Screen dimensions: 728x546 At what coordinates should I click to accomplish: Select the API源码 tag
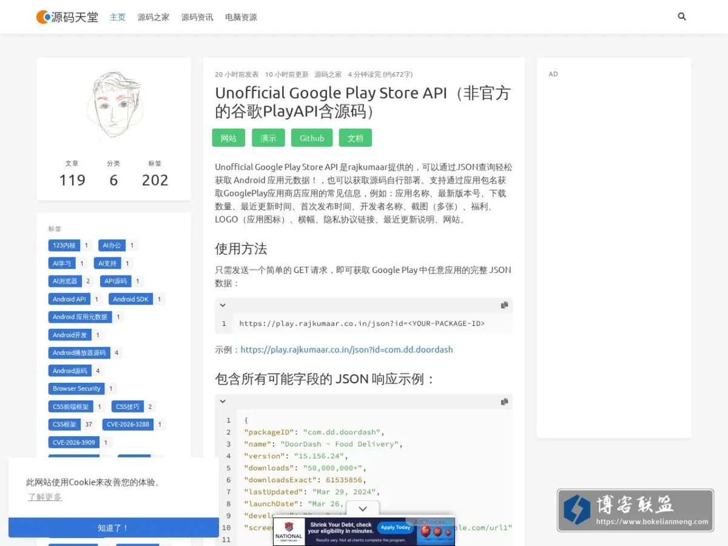tap(116, 281)
